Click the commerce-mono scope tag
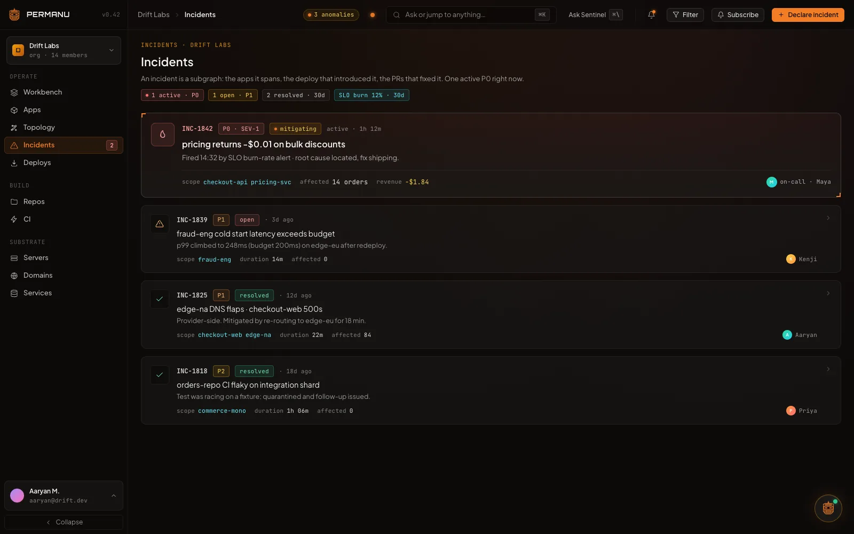 pos(222,411)
